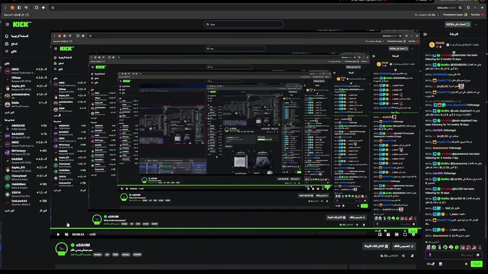Select the SAHM tag under sSAHM

click(137, 255)
